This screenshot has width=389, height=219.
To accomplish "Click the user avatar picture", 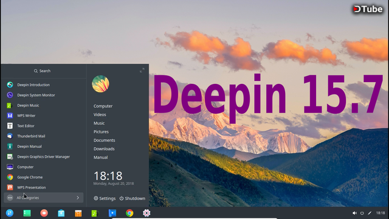I will pyautogui.click(x=100, y=84).
